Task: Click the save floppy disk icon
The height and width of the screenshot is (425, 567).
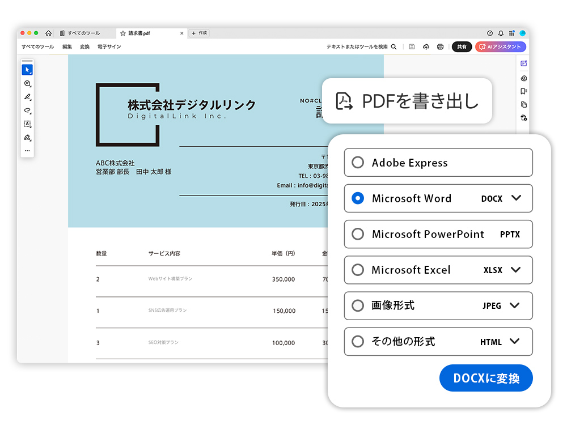Action: click(x=412, y=46)
